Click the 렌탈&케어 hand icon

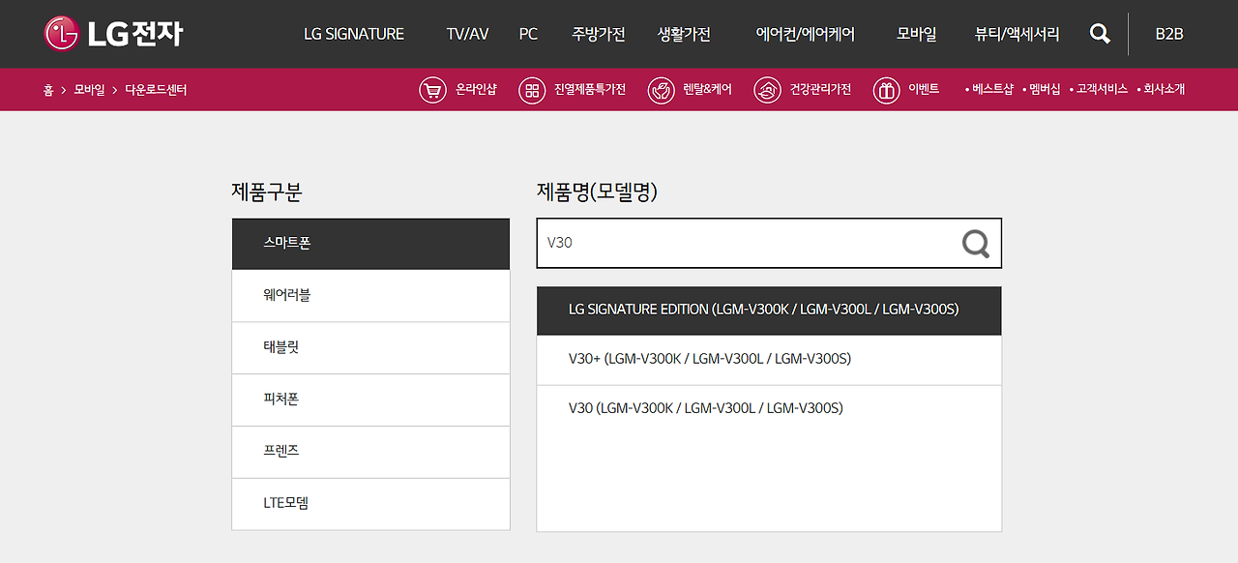coord(661,90)
